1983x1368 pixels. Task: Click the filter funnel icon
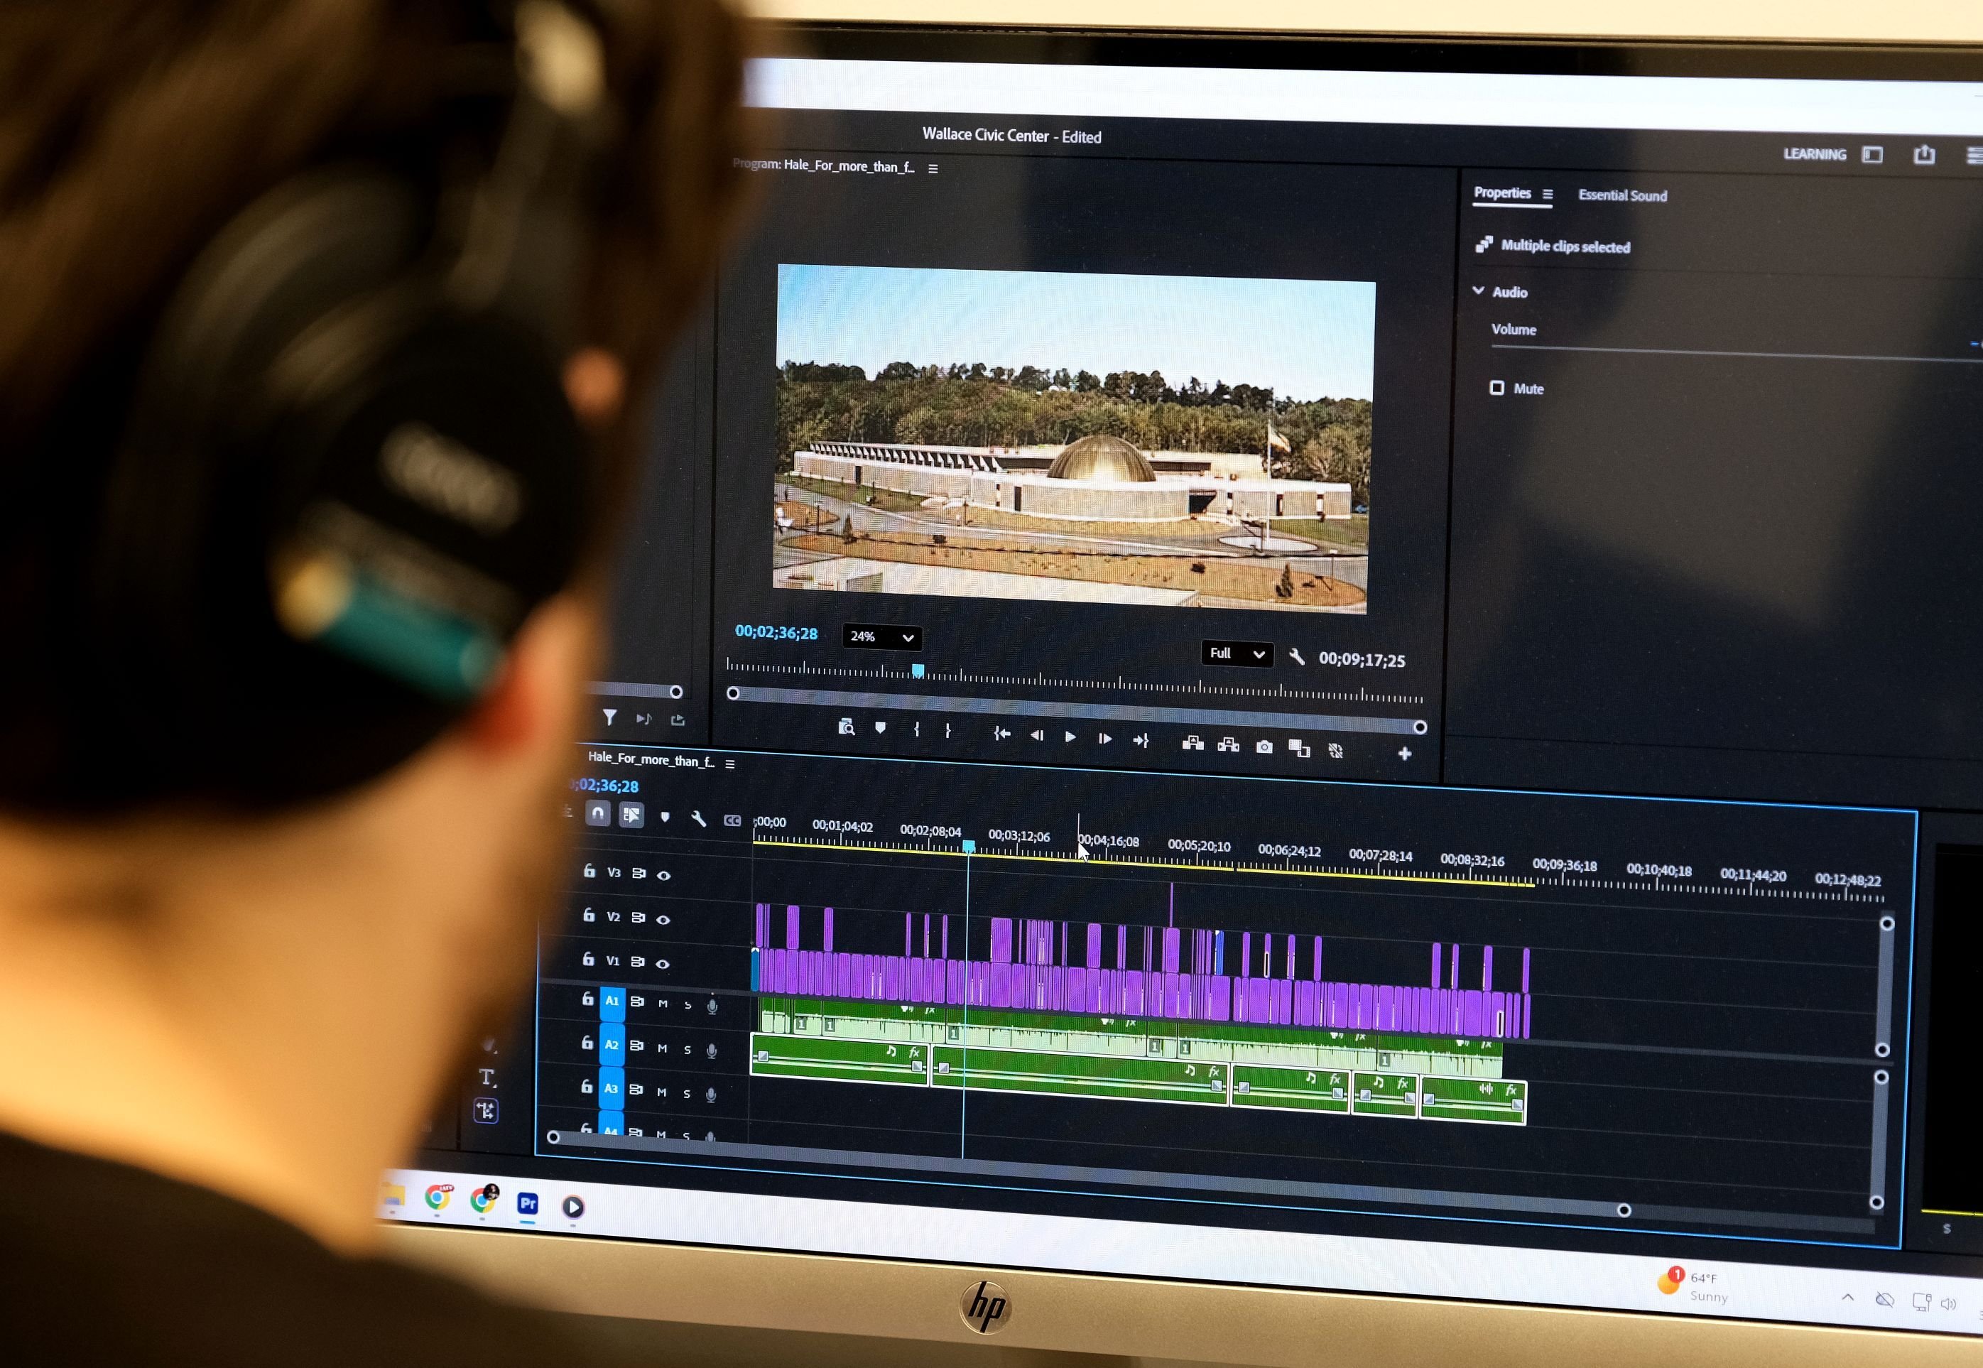point(609,717)
